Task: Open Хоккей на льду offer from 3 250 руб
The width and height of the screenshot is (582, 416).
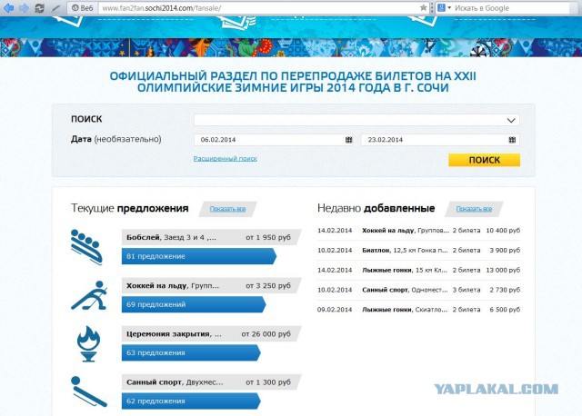Action: [x=211, y=285]
